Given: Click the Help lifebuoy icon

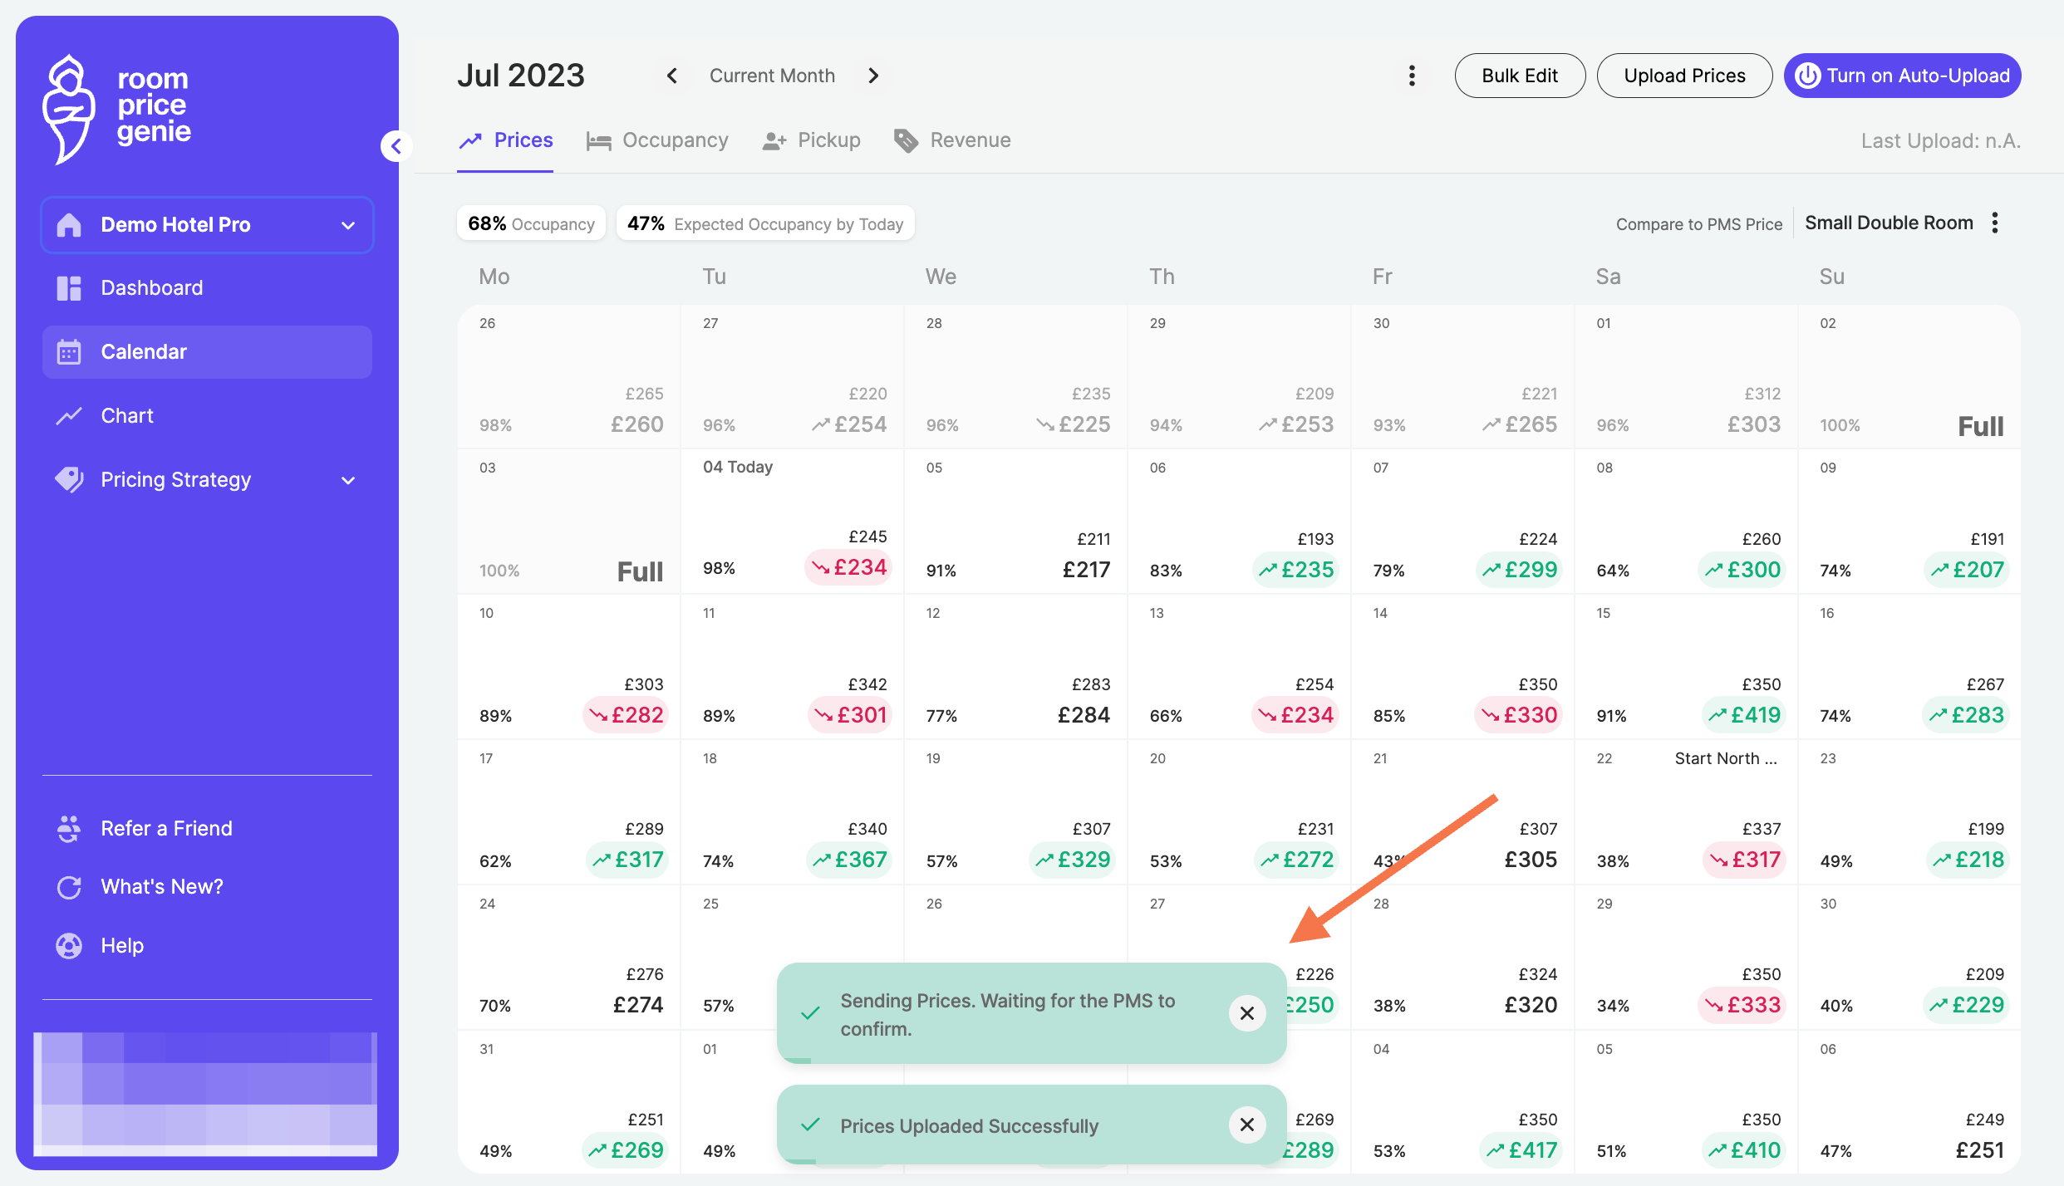Looking at the screenshot, I should [x=69, y=946].
